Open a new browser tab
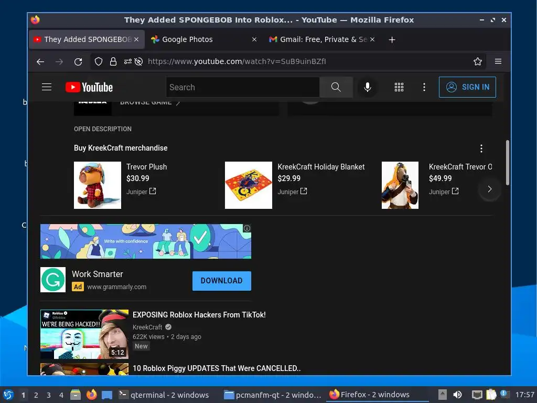 pyautogui.click(x=392, y=40)
